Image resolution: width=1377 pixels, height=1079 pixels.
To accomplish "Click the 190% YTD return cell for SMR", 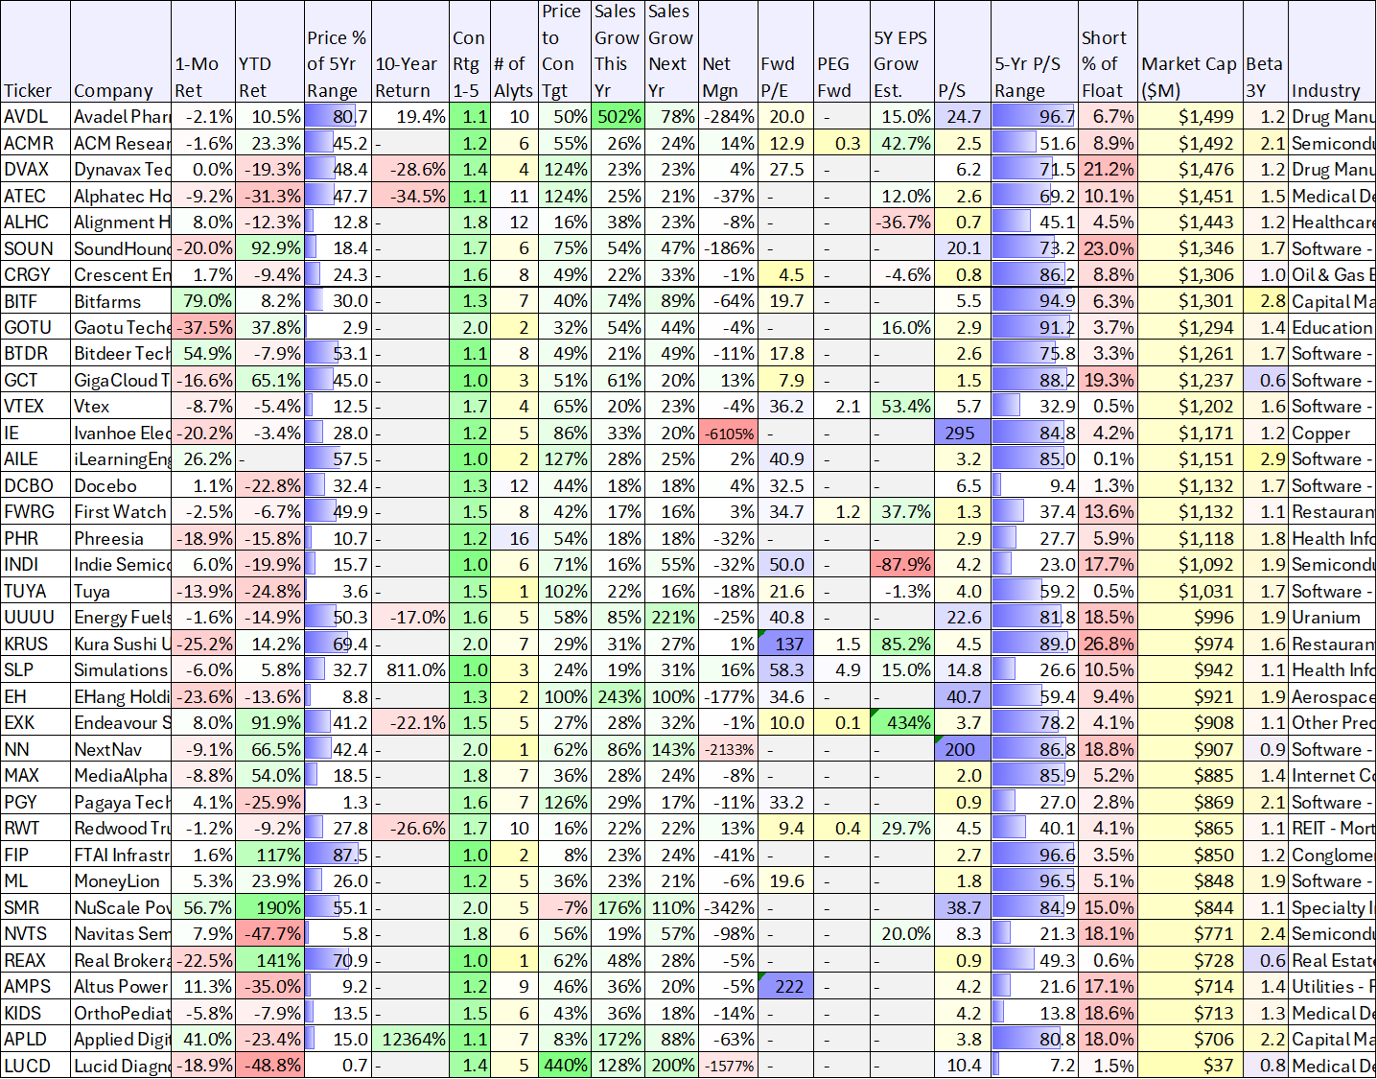I will [x=269, y=908].
